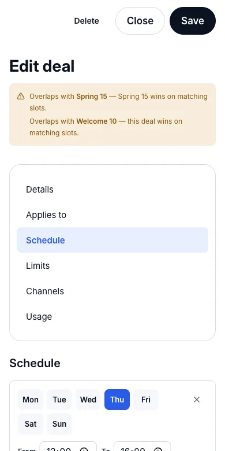The image size is (225, 451).
Task: Select the Schedule navigation item
Action: point(112,240)
